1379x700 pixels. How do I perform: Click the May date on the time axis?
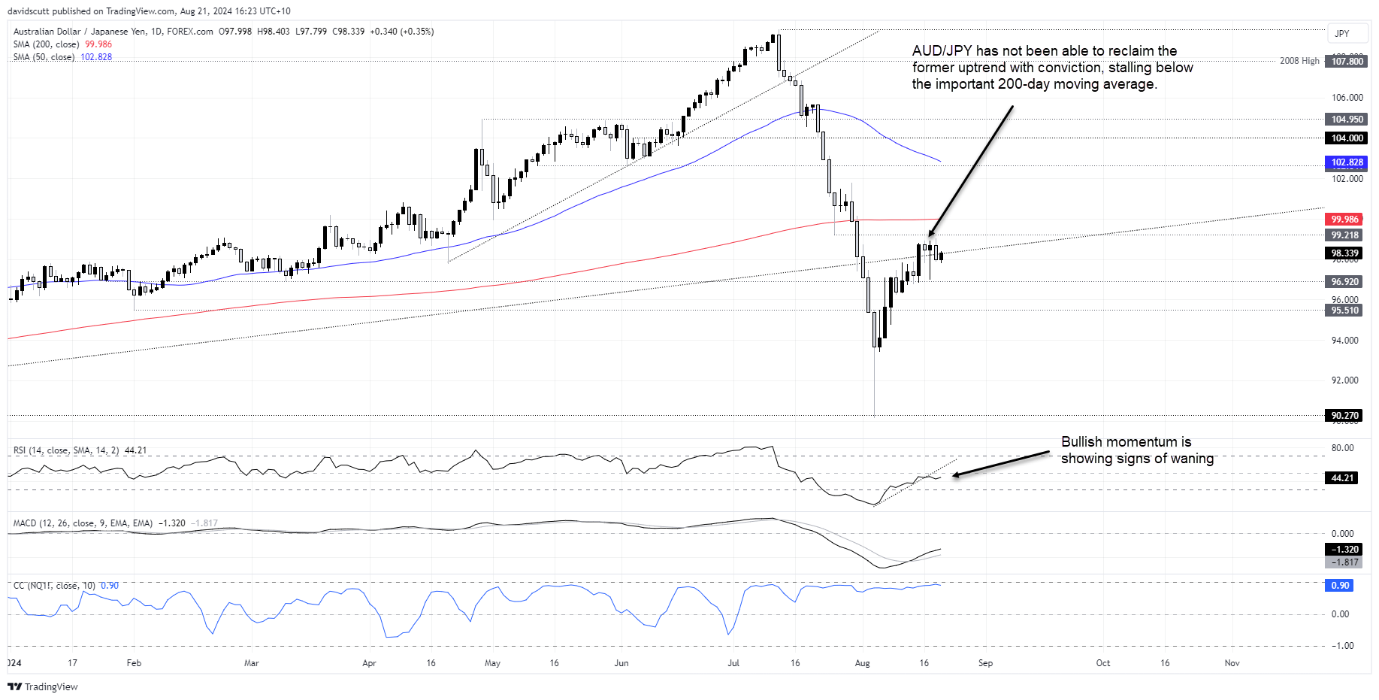pyautogui.click(x=492, y=663)
